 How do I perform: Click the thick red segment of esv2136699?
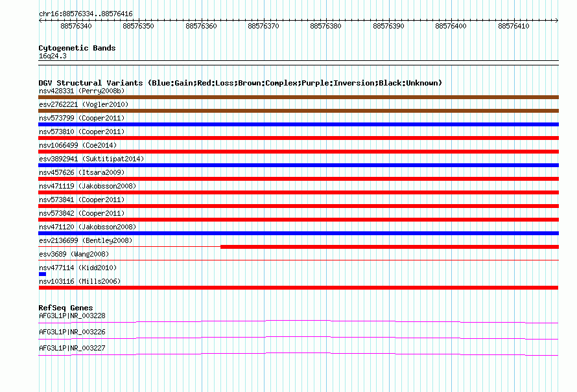(390, 247)
